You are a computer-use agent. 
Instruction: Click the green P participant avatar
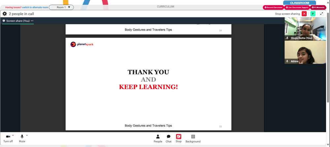click(313, 14)
